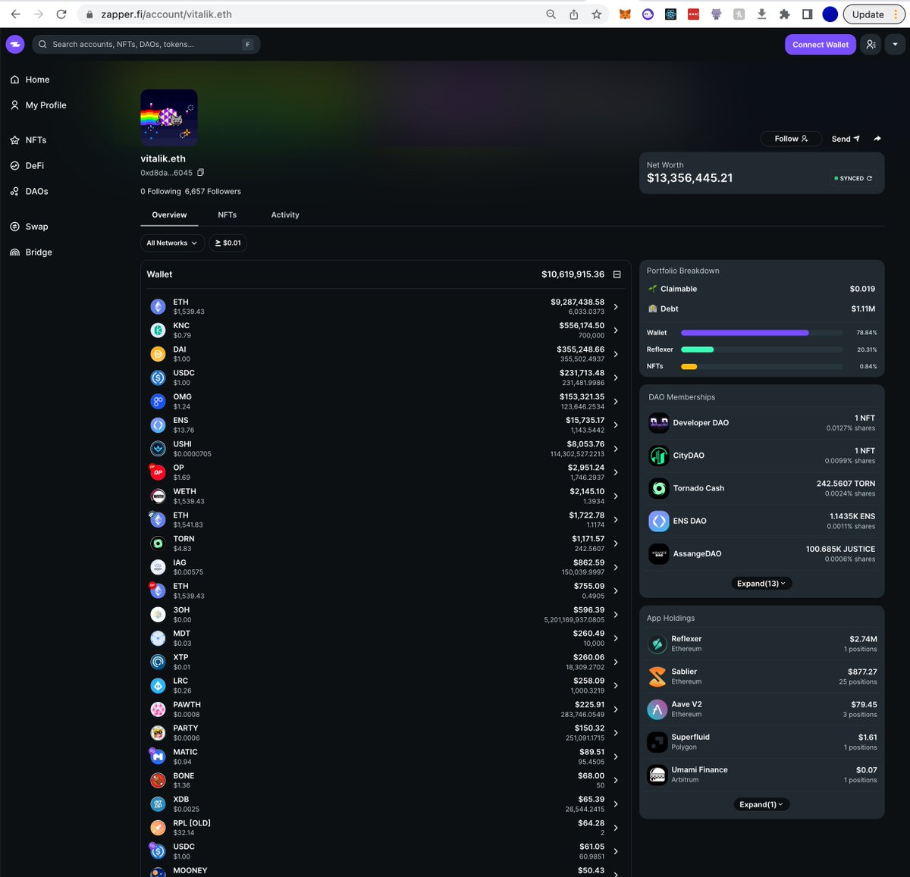
Task: Click the KNC token icon
Action: click(x=158, y=330)
